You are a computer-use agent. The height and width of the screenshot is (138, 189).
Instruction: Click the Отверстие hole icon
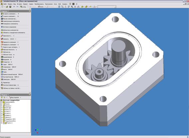[x=2, y=62]
